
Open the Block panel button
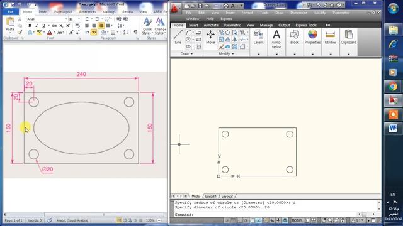[x=294, y=38]
